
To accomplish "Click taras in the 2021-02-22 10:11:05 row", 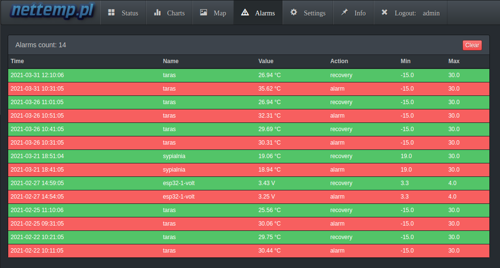I will pyautogui.click(x=169, y=251).
